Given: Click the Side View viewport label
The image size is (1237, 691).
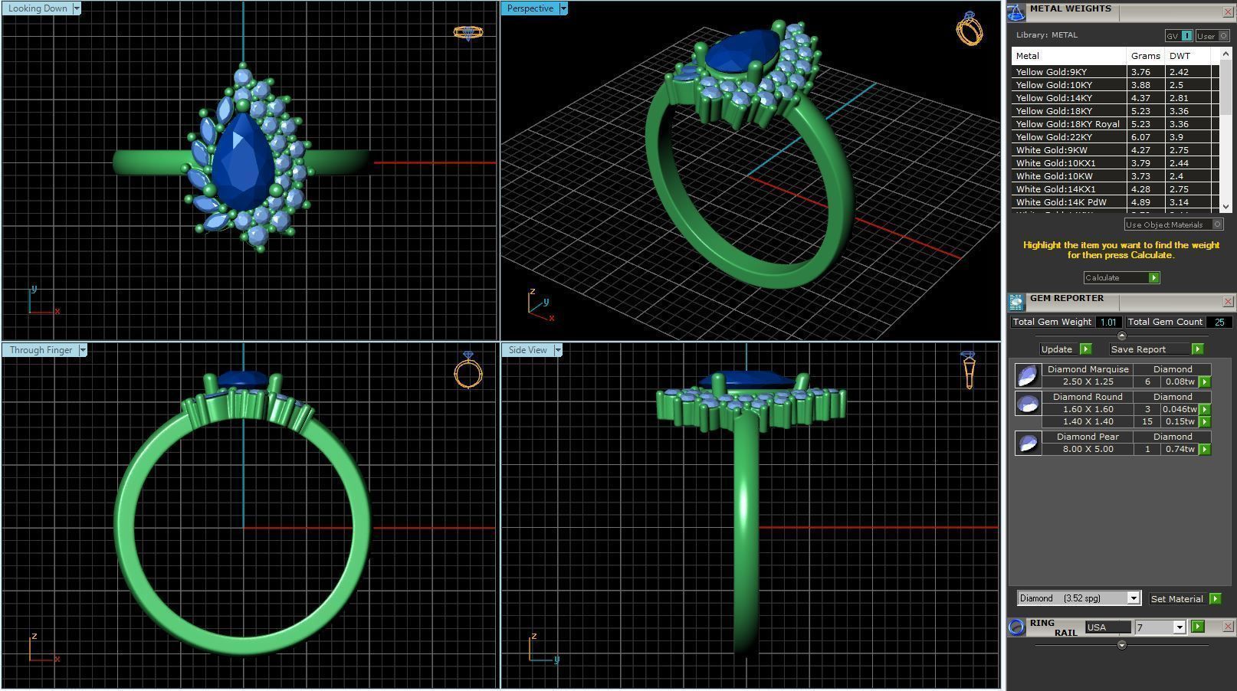Looking at the screenshot, I should coord(528,350).
